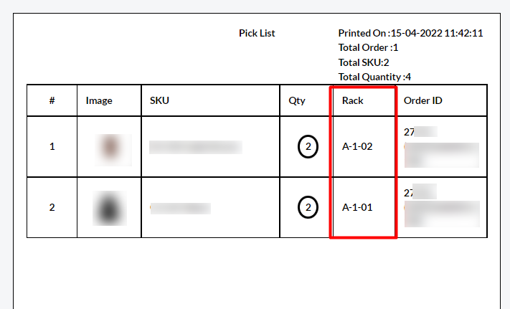510x309 pixels.
Task: Click the Printed On timestamp text
Action: pos(410,33)
